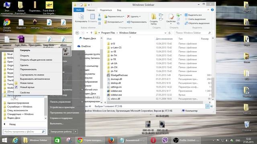257x144 pixels.
Task: Click the Explorer horizontal scrollbar
Action: pos(155,102)
